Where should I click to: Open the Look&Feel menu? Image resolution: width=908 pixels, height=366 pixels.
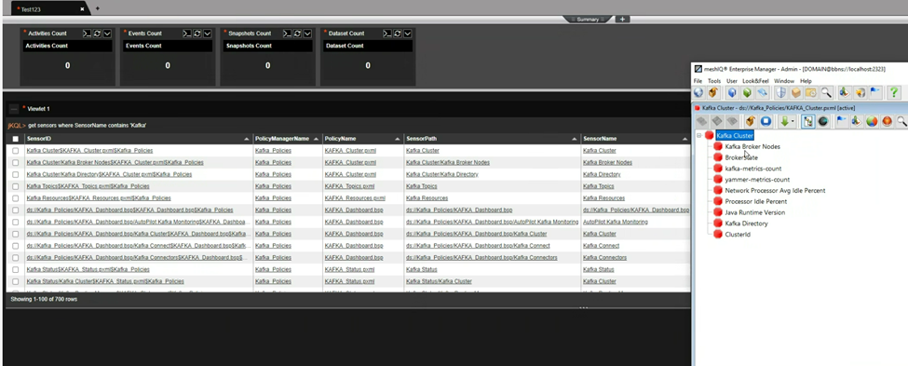point(755,81)
